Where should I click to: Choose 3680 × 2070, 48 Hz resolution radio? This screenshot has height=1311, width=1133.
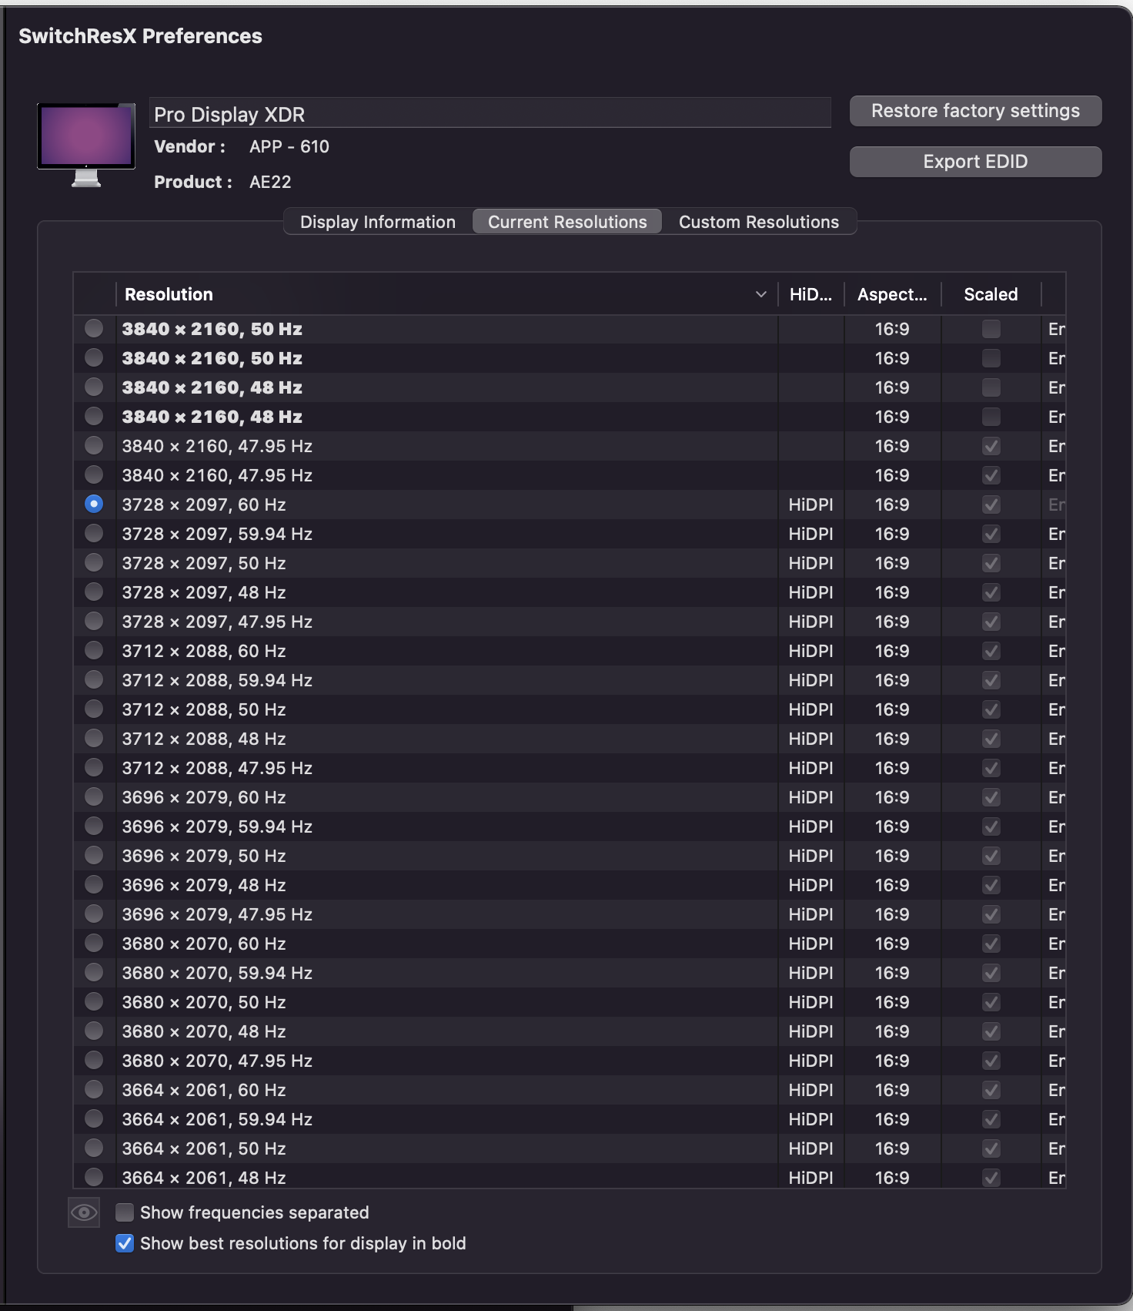(x=94, y=1031)
